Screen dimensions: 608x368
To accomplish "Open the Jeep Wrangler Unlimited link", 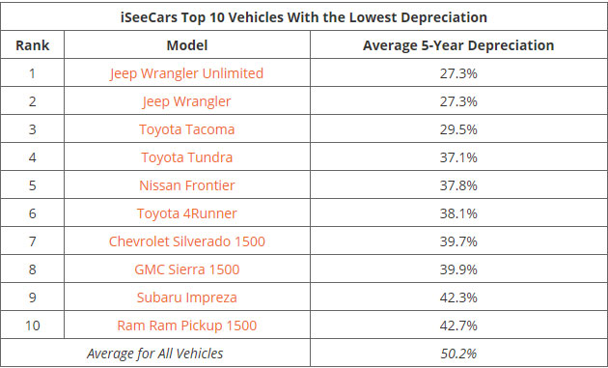I will [186, 73].
